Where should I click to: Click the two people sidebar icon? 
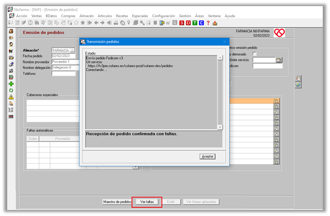pyautogui.click(x=11, y=104)
